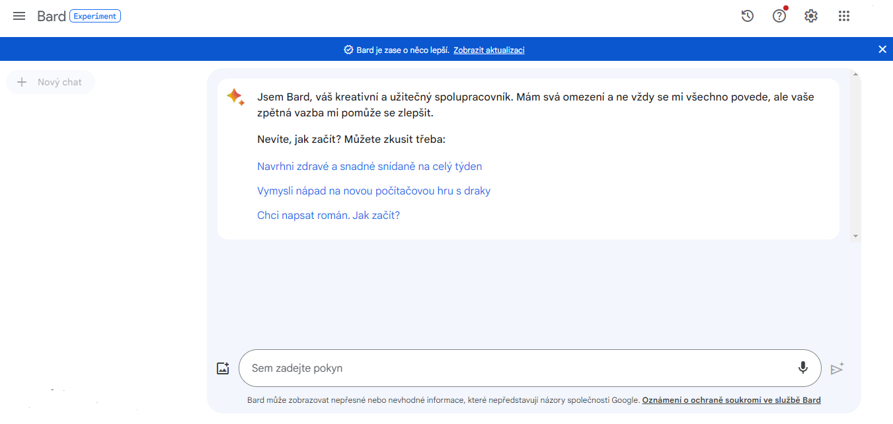This screenshot has height=424, width=893.
Task: Select Chci napsat román suggestion
Action: click(329, 216)
